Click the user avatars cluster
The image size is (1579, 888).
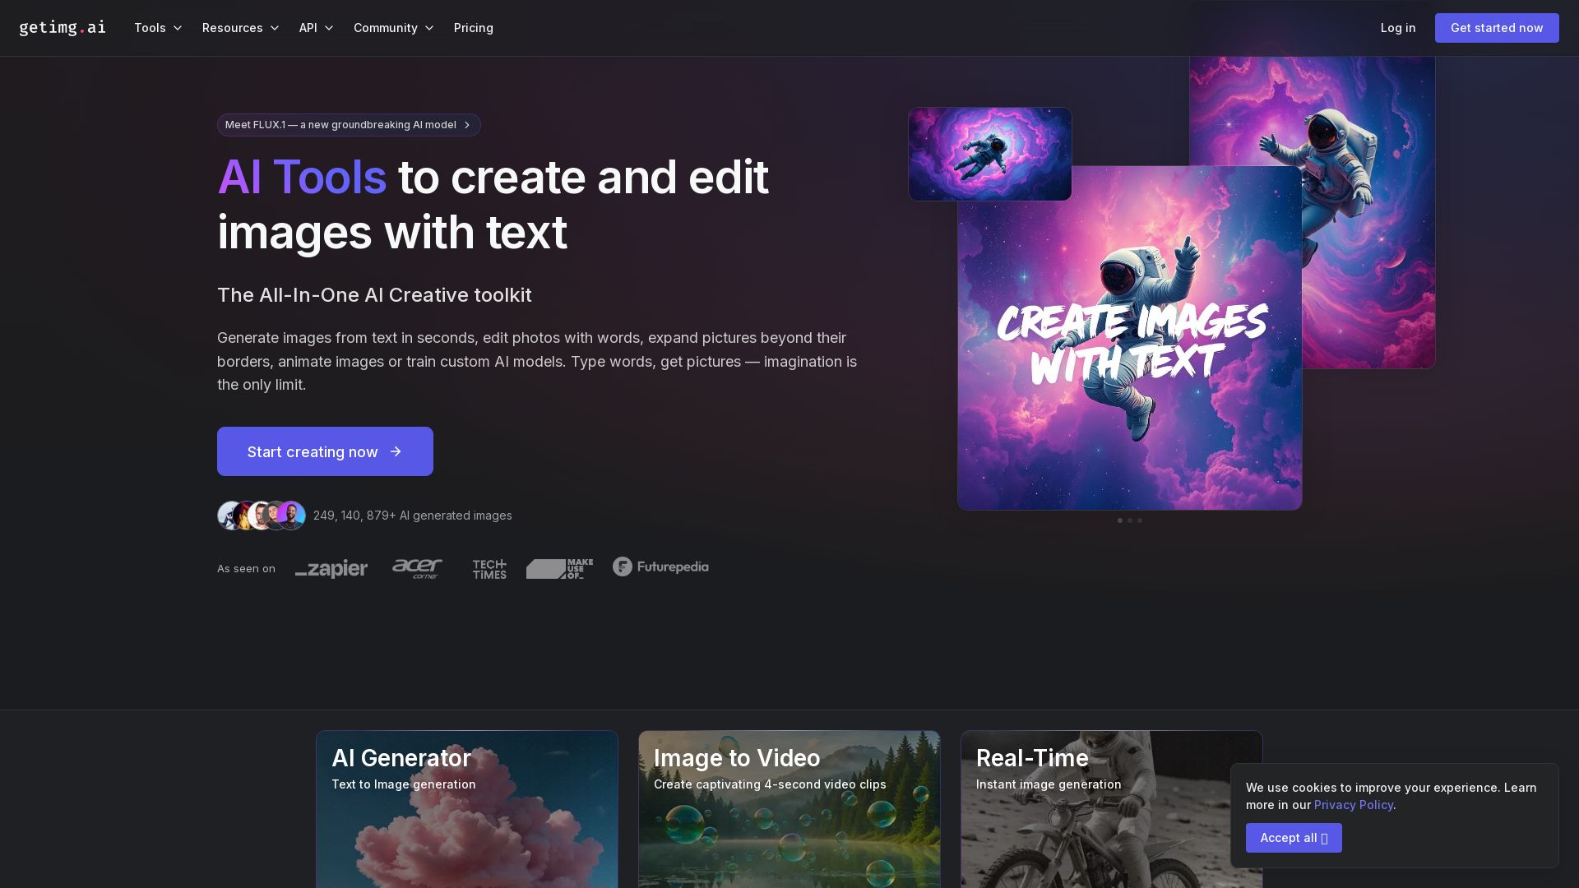tap(262, 516)
